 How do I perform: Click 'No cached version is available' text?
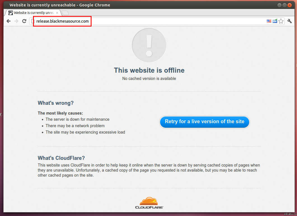click(149, 79)
